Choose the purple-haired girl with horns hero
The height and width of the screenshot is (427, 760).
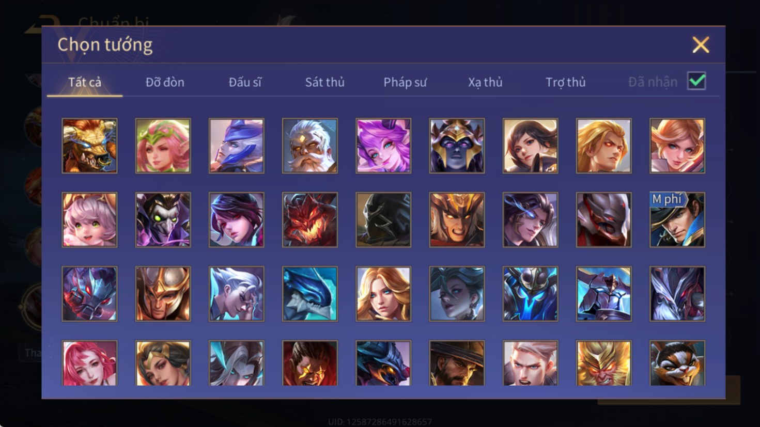click(383, 146)
